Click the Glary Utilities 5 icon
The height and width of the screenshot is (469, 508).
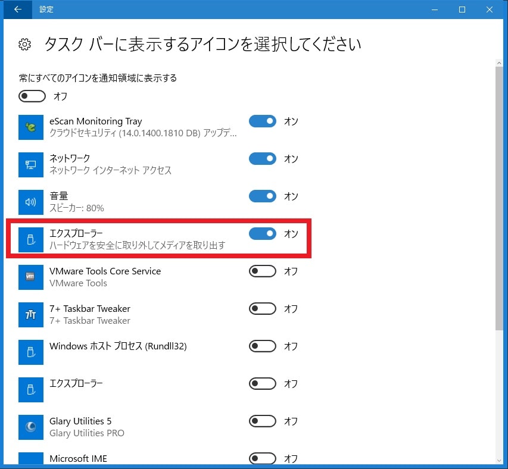pyautogui.click(x=31, y=427)
